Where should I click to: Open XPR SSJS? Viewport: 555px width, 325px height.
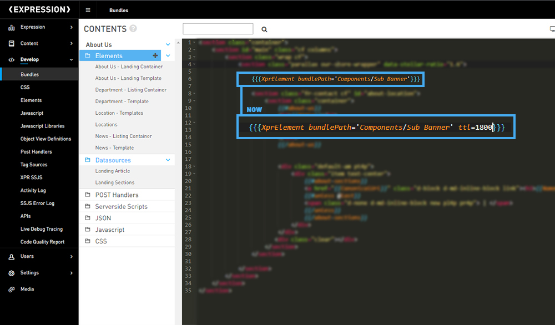point(31,177)
